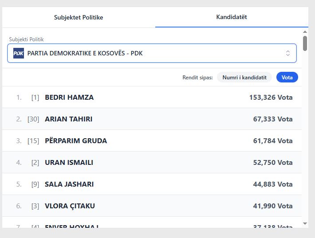Click the scrollbar up arrow

pos(305,31)
